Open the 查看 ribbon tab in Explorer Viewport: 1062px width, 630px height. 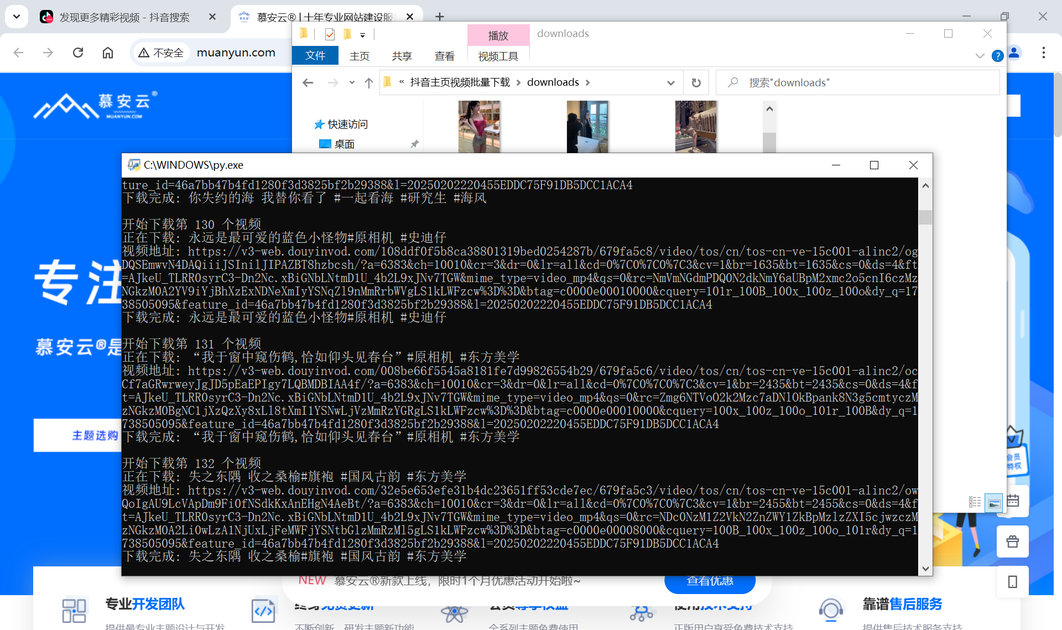click(444, 56)
